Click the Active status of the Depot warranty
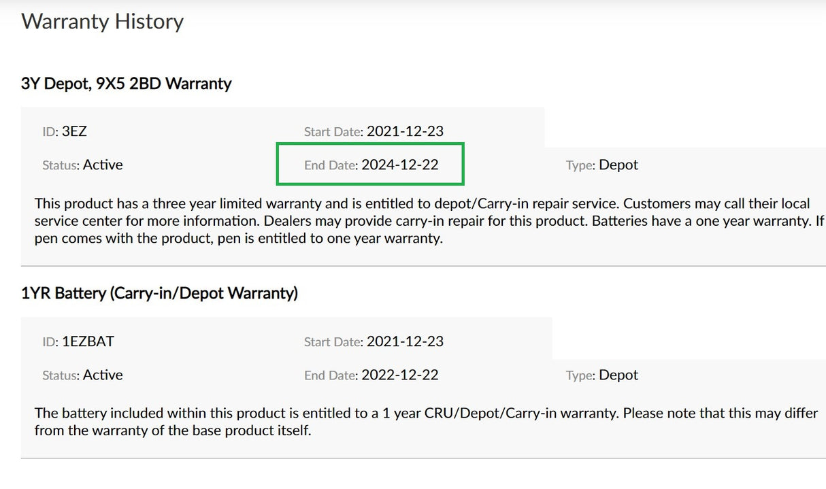Viewport: 826px width, 489px height. (102, 165)
